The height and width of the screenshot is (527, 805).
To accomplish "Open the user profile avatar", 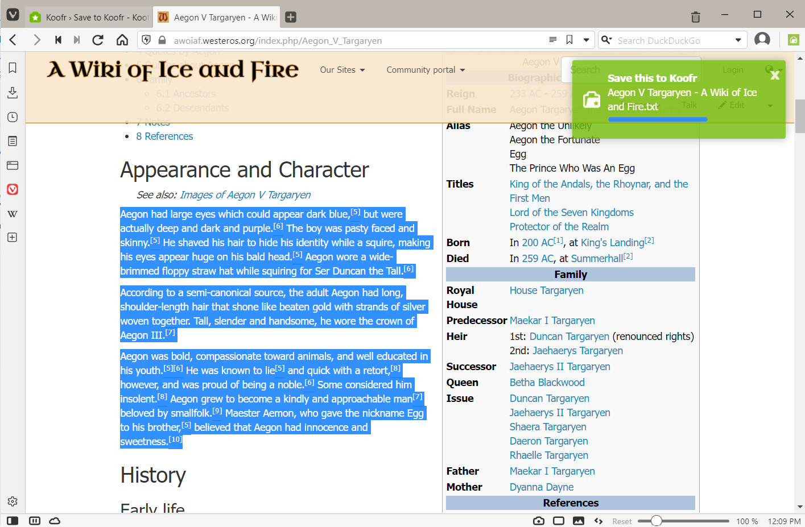I will coord(762,40).
